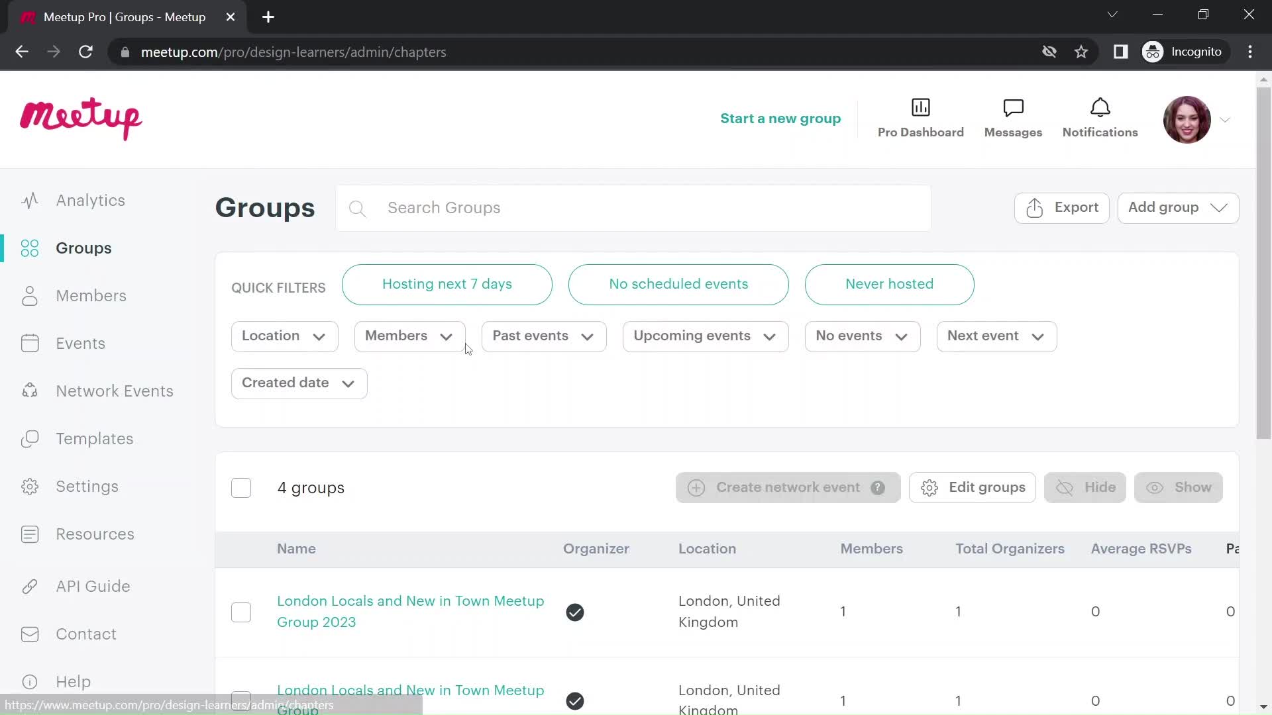This screenshot has height=715, width=1272.
Task: Click the Export button
Action: (x=1061, y=208)
